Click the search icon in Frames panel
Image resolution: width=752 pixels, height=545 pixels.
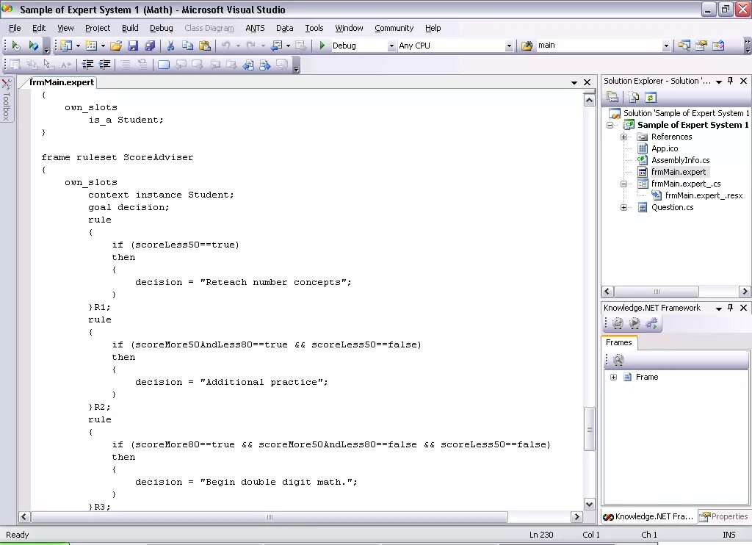click(618, 360)
